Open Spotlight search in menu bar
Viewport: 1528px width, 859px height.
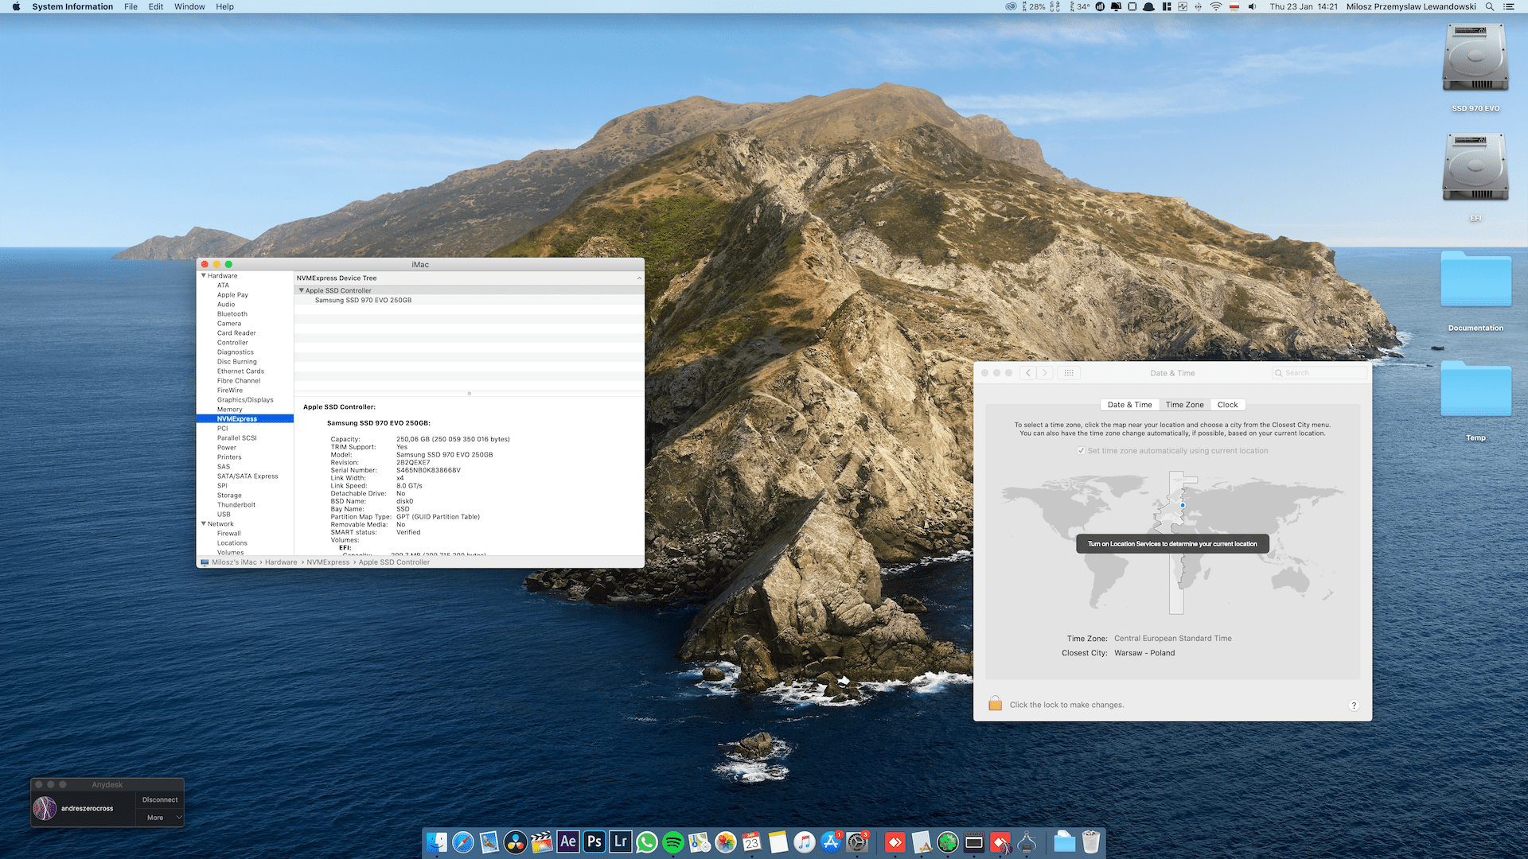point(1489,6)
